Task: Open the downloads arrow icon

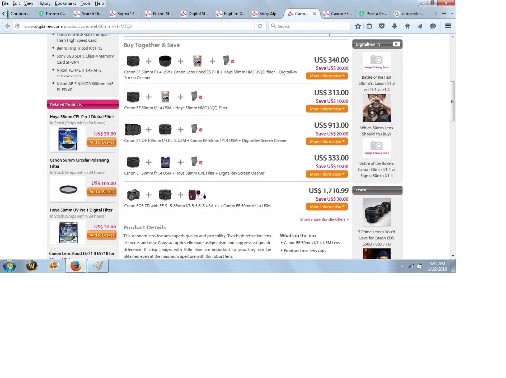Action: click(x=394, y=26)
